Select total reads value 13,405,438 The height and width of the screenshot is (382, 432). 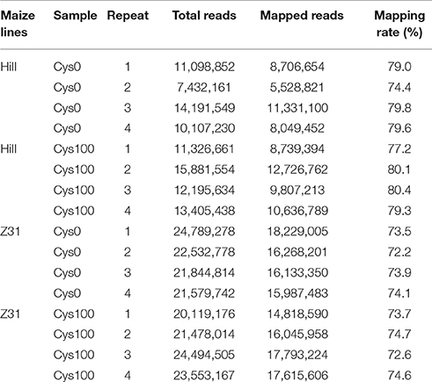(x=204, y=211)
